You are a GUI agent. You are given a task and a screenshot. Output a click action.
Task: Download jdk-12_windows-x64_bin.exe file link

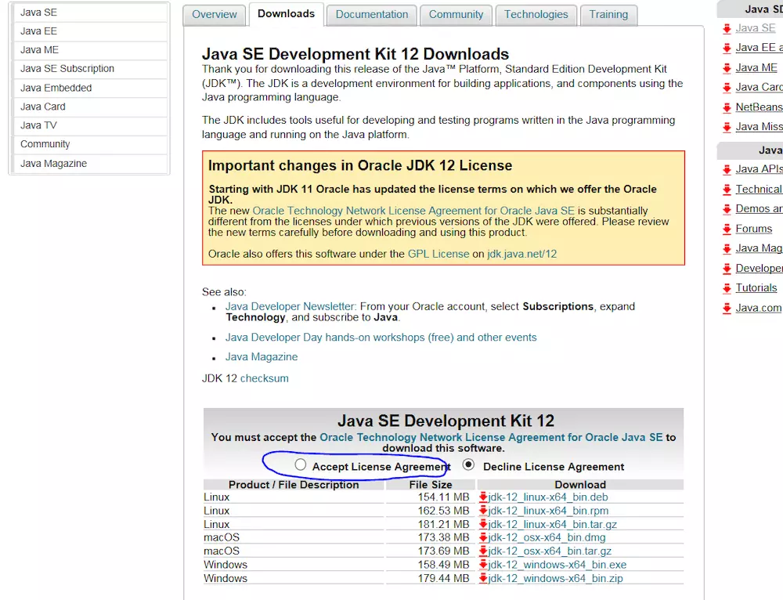coord(557,565)
